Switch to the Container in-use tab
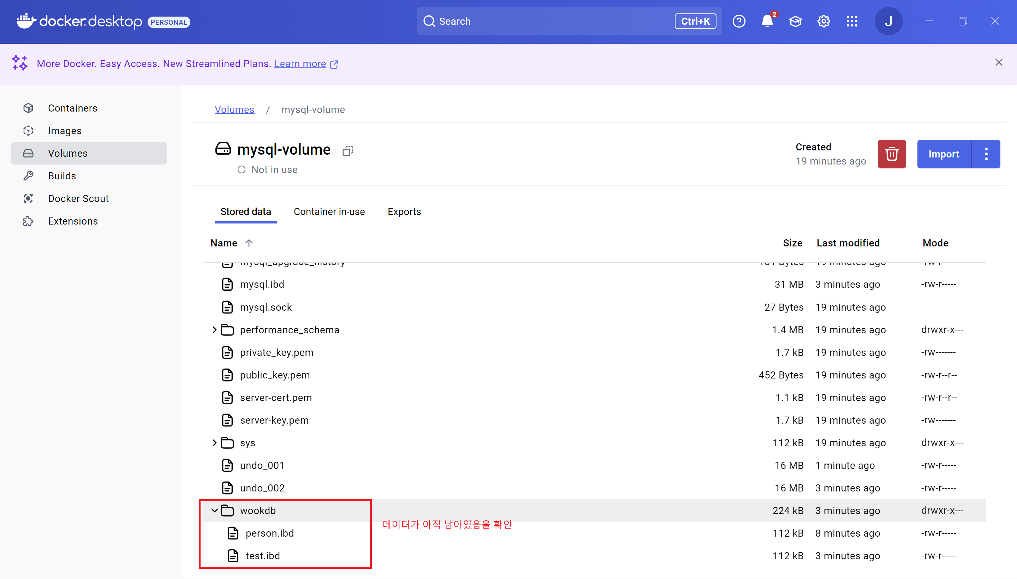The height and width of the screenshot is (579, 1017). click(329, 211)
